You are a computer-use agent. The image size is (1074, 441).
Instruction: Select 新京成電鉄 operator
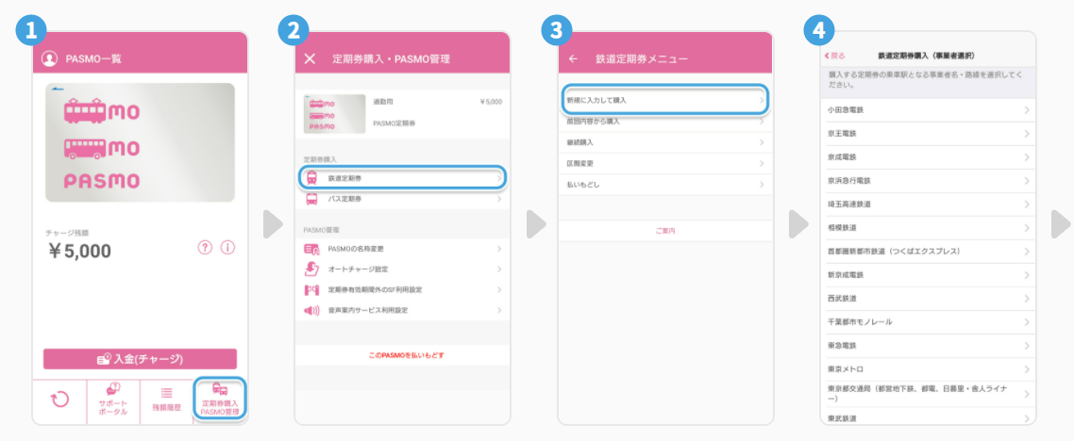click(928, 275)
